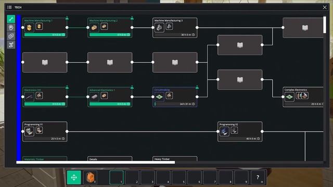
Task: Click the 25 h 0 m time on Programming 01
Action: coord(56,139)
